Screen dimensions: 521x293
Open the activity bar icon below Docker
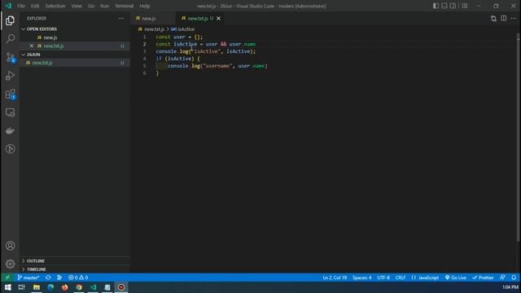pos(10,149)
